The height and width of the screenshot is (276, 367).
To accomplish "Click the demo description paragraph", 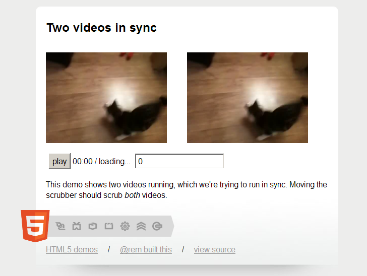I will (187, 190).
